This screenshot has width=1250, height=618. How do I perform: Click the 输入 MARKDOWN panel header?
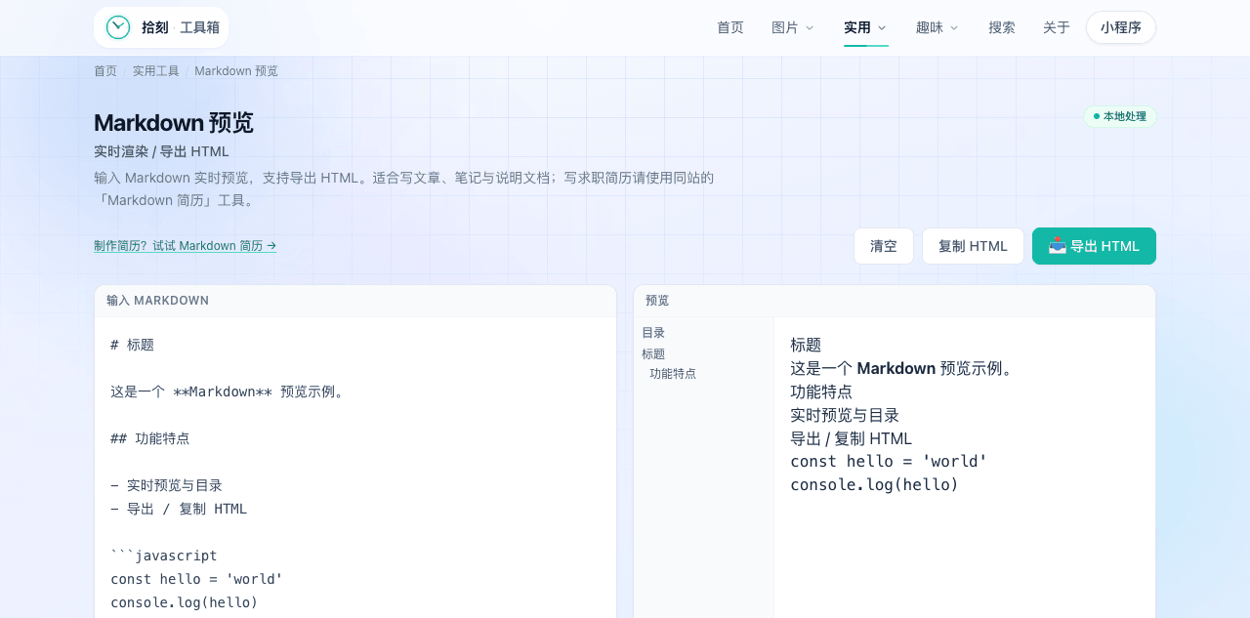pyautogui.click(x=355, y=301)
